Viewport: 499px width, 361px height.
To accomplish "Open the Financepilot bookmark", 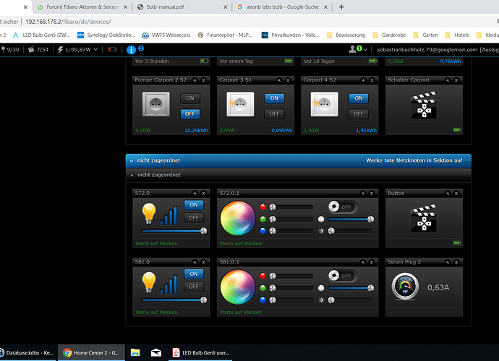I will pyautogui.click(x=225, y=35).
